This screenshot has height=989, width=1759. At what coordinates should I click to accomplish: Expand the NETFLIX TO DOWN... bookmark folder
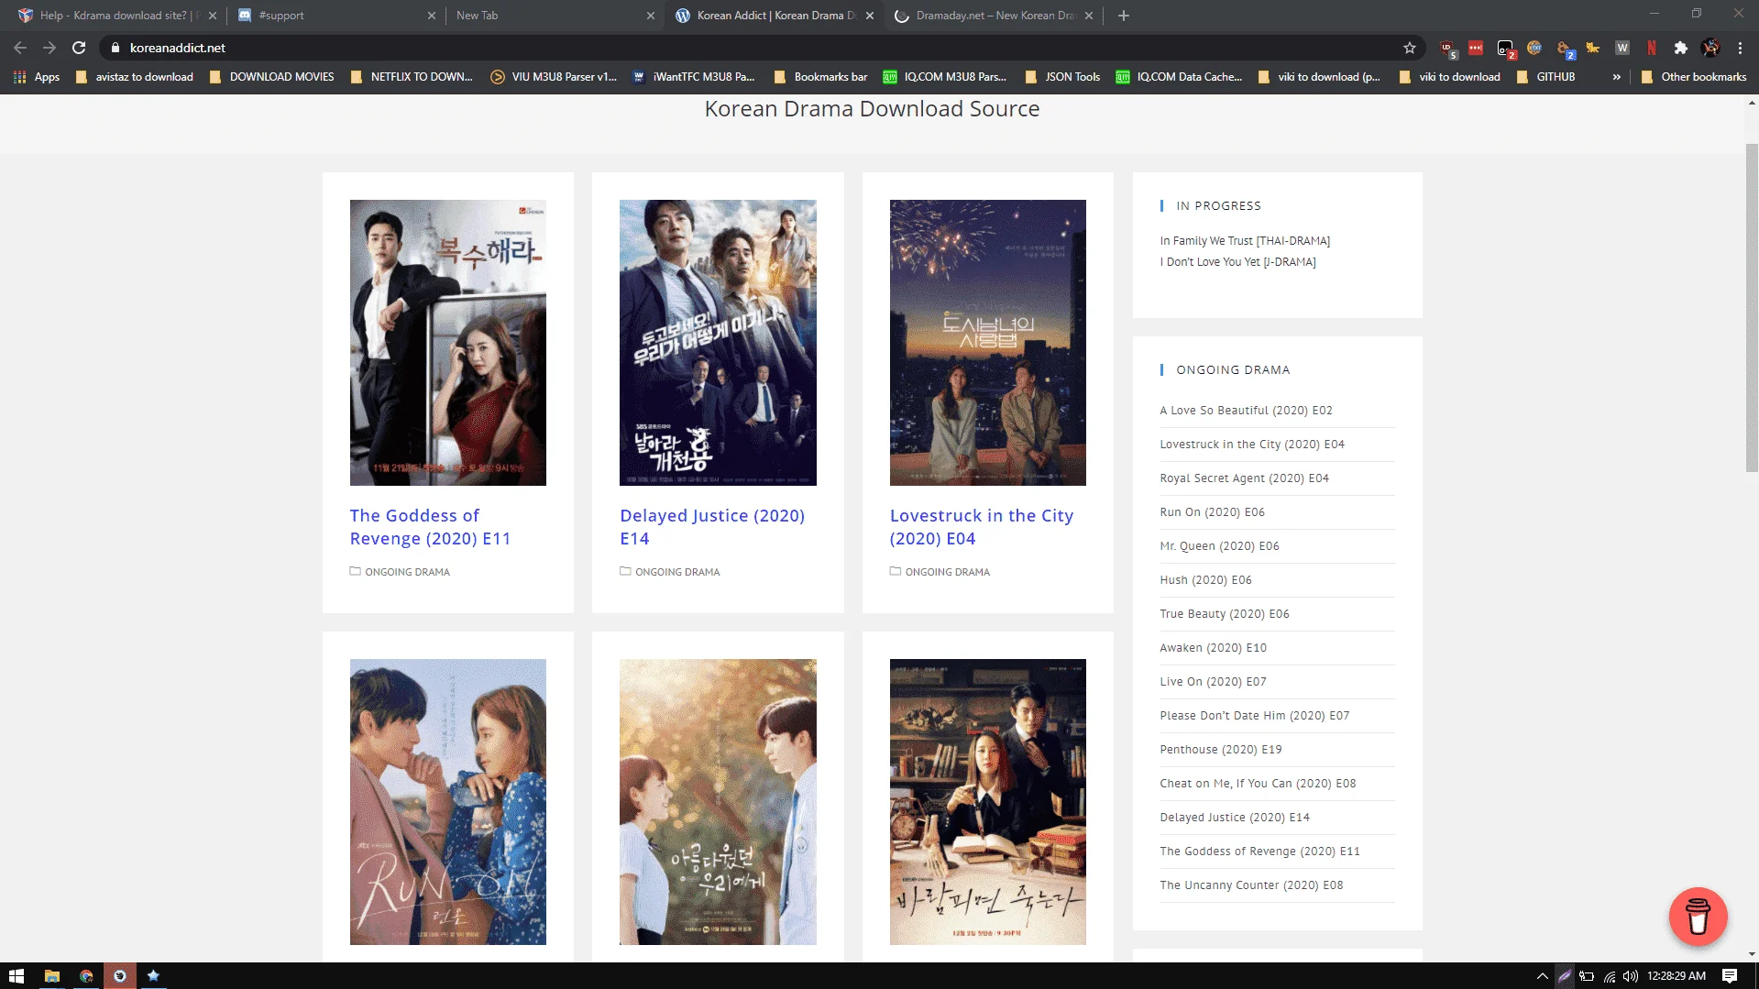pos(412,77)
